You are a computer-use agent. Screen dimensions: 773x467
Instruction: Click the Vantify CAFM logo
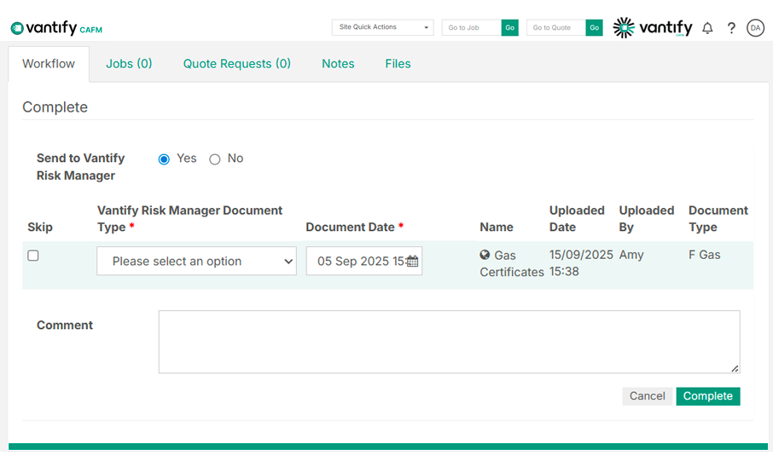click(56, 28)
